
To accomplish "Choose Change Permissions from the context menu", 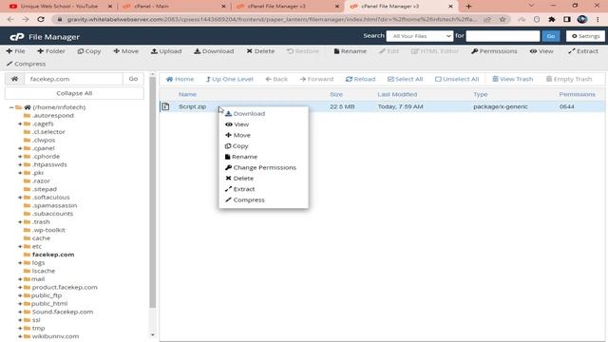I will tap(260, 168).
